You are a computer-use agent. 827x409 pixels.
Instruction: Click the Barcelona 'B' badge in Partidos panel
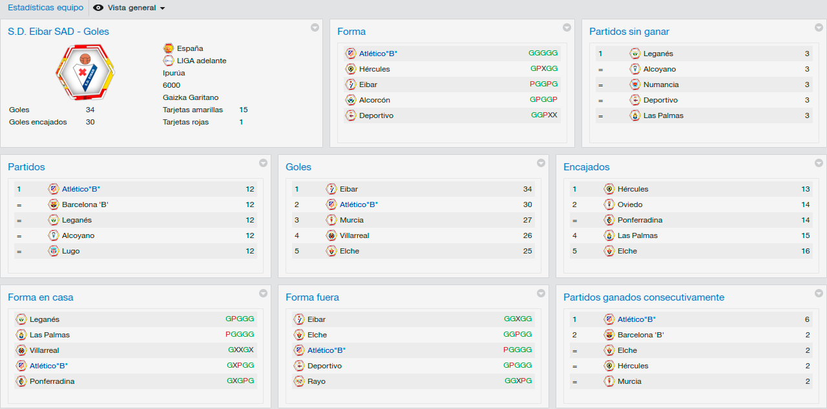point(54,204)
